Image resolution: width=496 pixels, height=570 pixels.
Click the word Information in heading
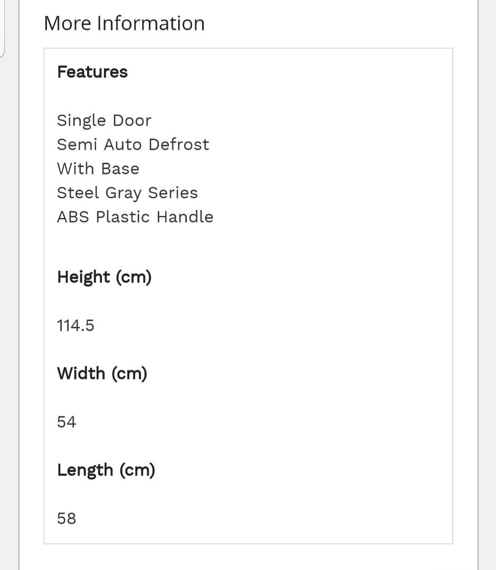151,23
